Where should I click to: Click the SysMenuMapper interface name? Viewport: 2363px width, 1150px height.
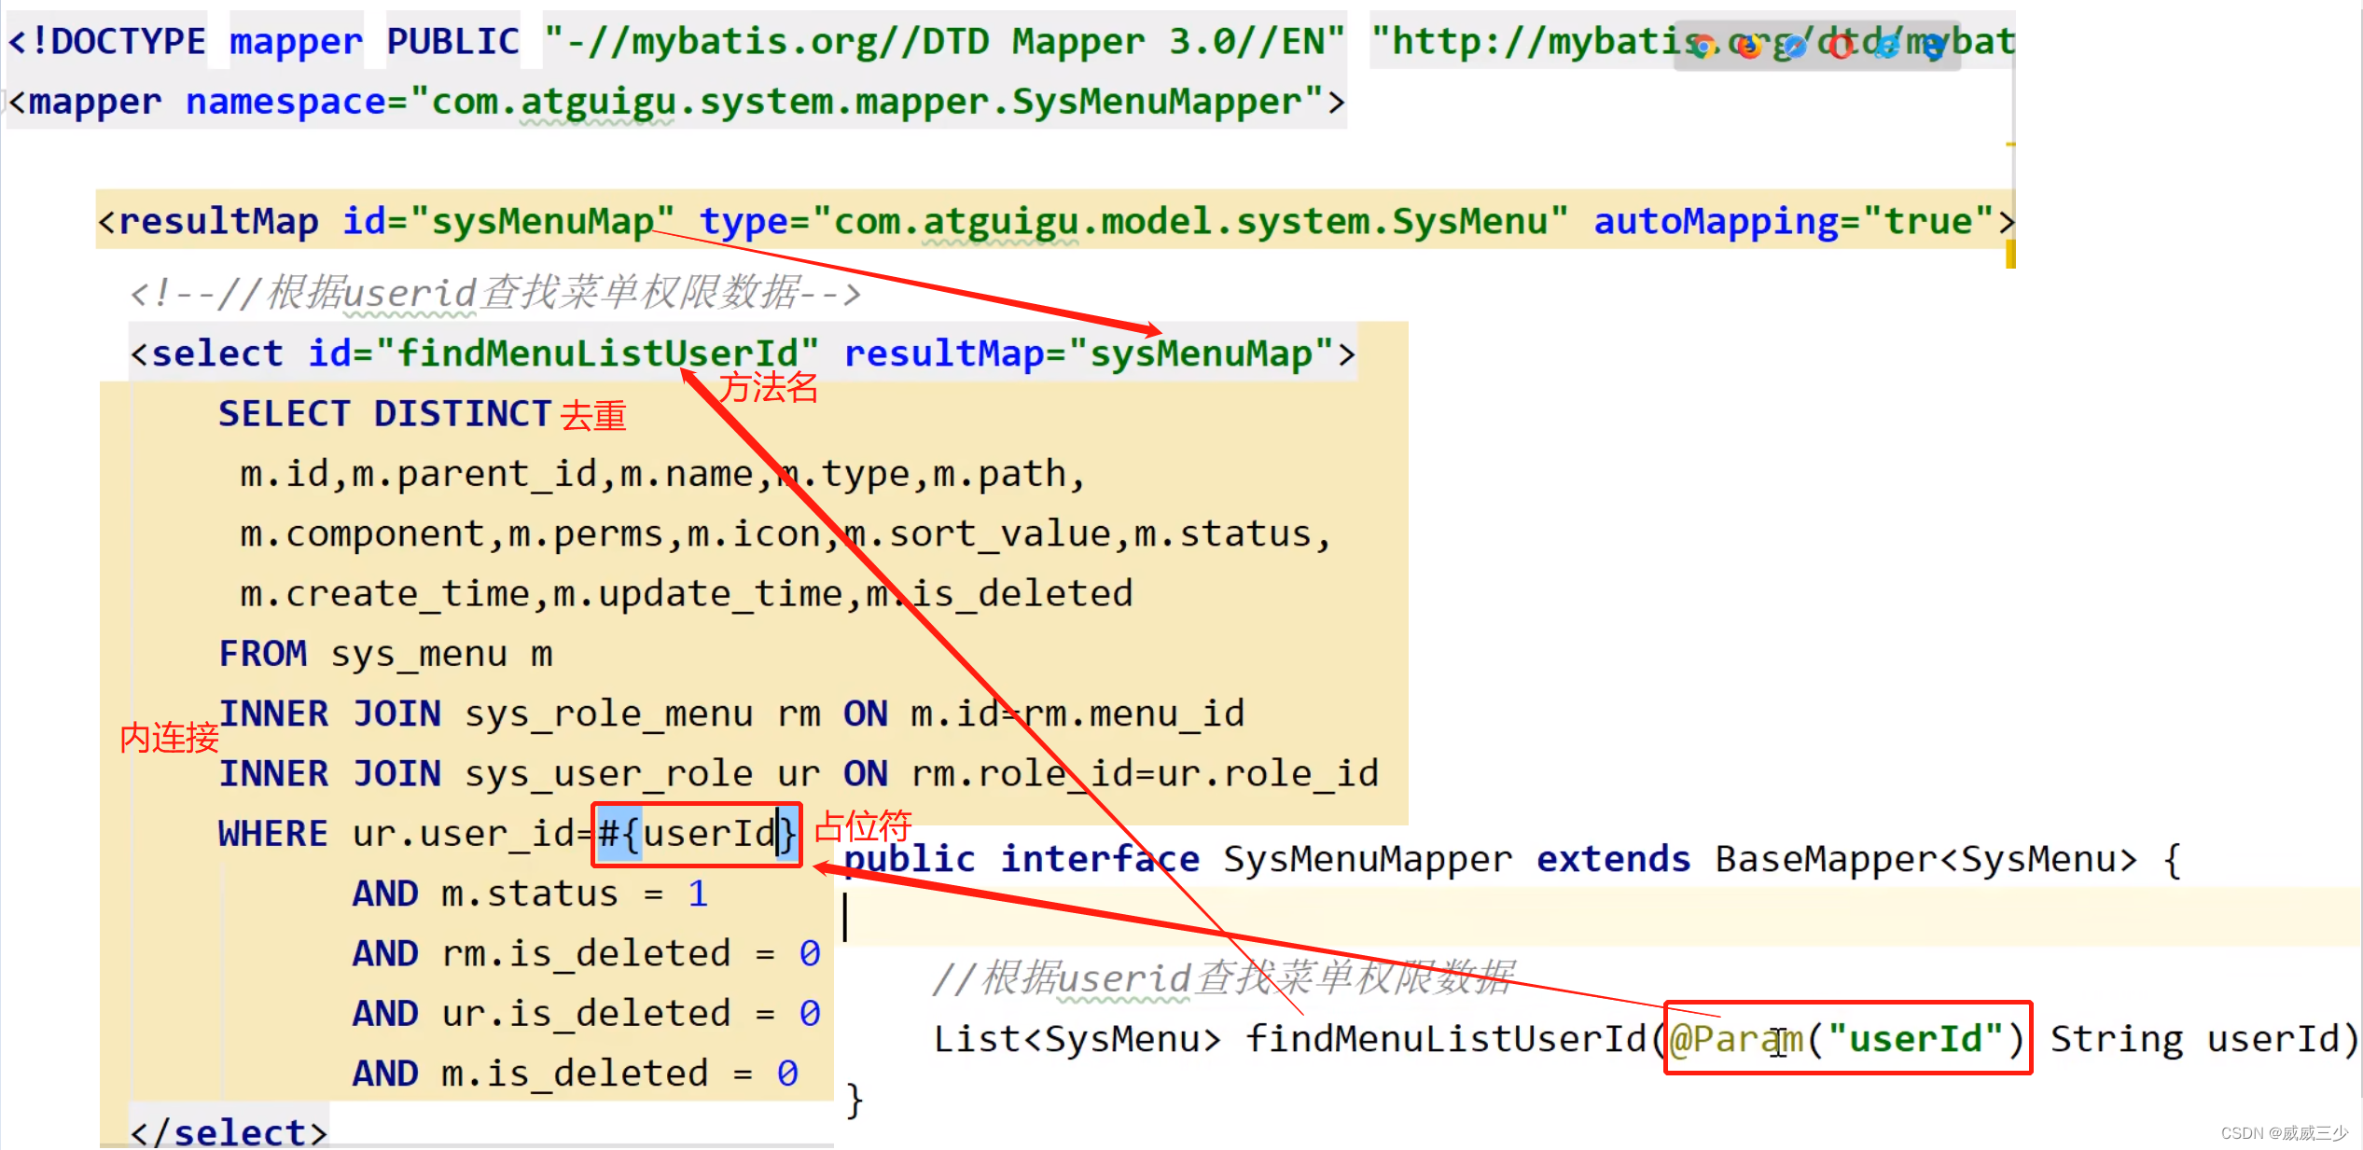(x=1368, y=859)
